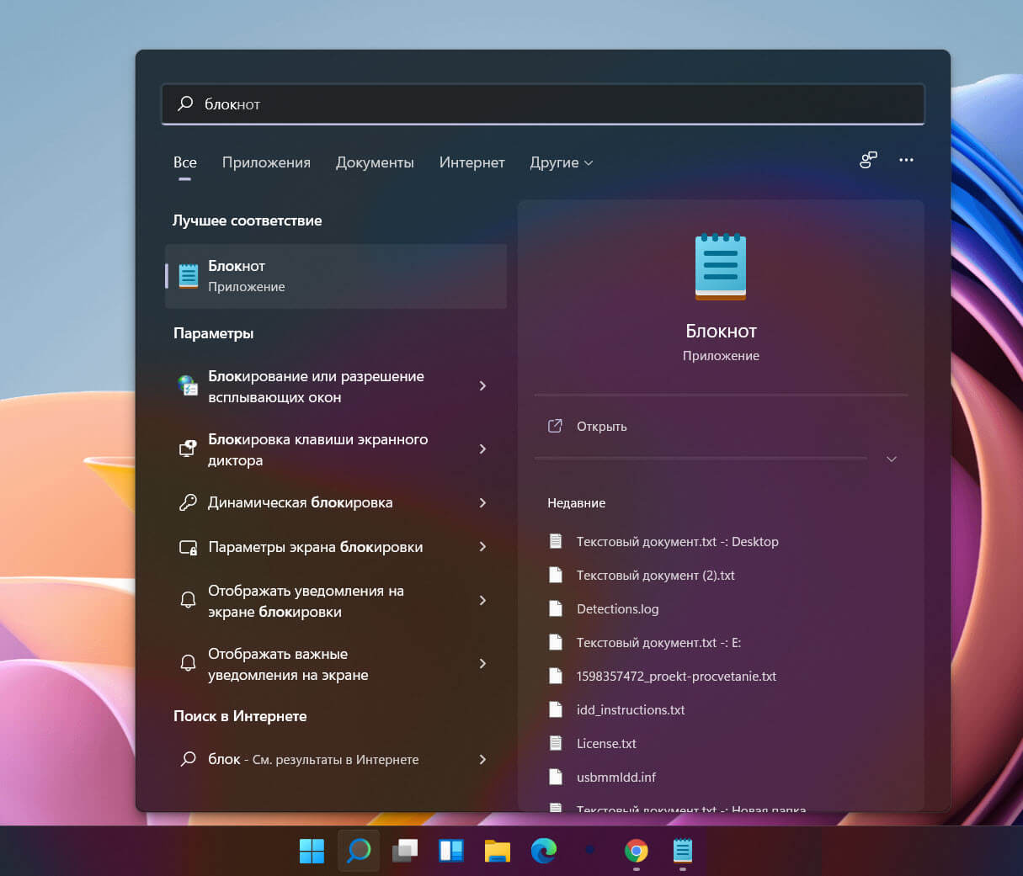Click the bell icon for экране блокировки notifications
The image size is (1023, 876).
(189, 600)
